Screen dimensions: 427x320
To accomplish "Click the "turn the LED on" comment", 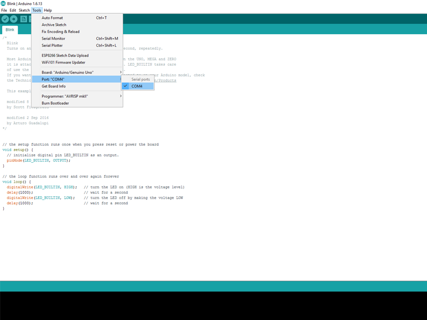I will click(x=134, y=187).
